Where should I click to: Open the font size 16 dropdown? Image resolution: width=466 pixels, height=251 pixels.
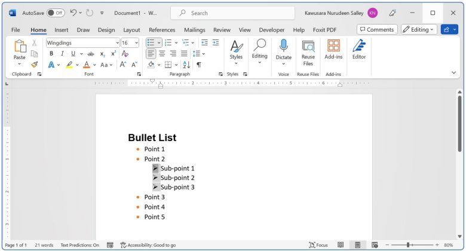click(x=136, y=43)
